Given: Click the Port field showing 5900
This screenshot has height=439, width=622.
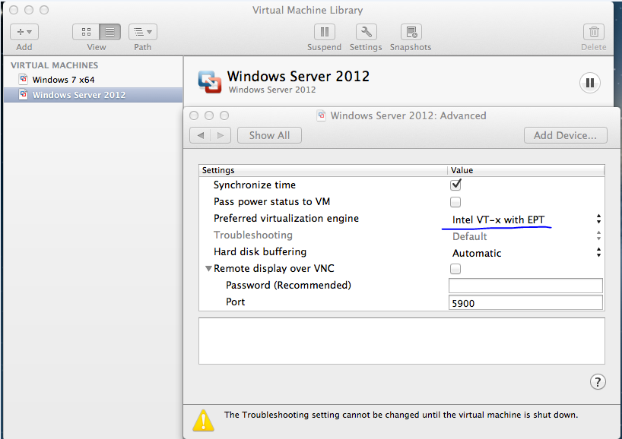Looking at the screenshot, I should click(525, 303).
